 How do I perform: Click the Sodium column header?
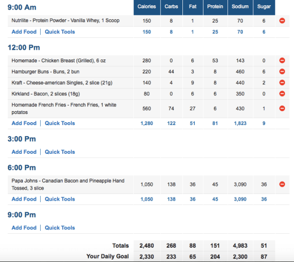240,7
